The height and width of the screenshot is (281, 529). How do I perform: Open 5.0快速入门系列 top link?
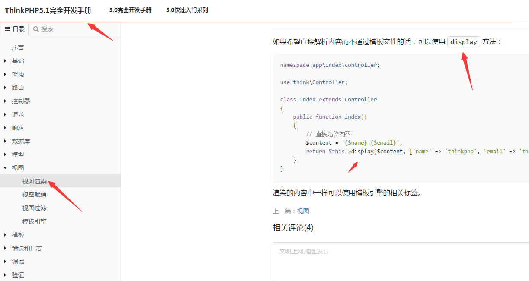point(187,10)
